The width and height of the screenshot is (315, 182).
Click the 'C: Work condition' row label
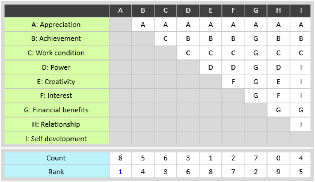(x=57, y=53)
